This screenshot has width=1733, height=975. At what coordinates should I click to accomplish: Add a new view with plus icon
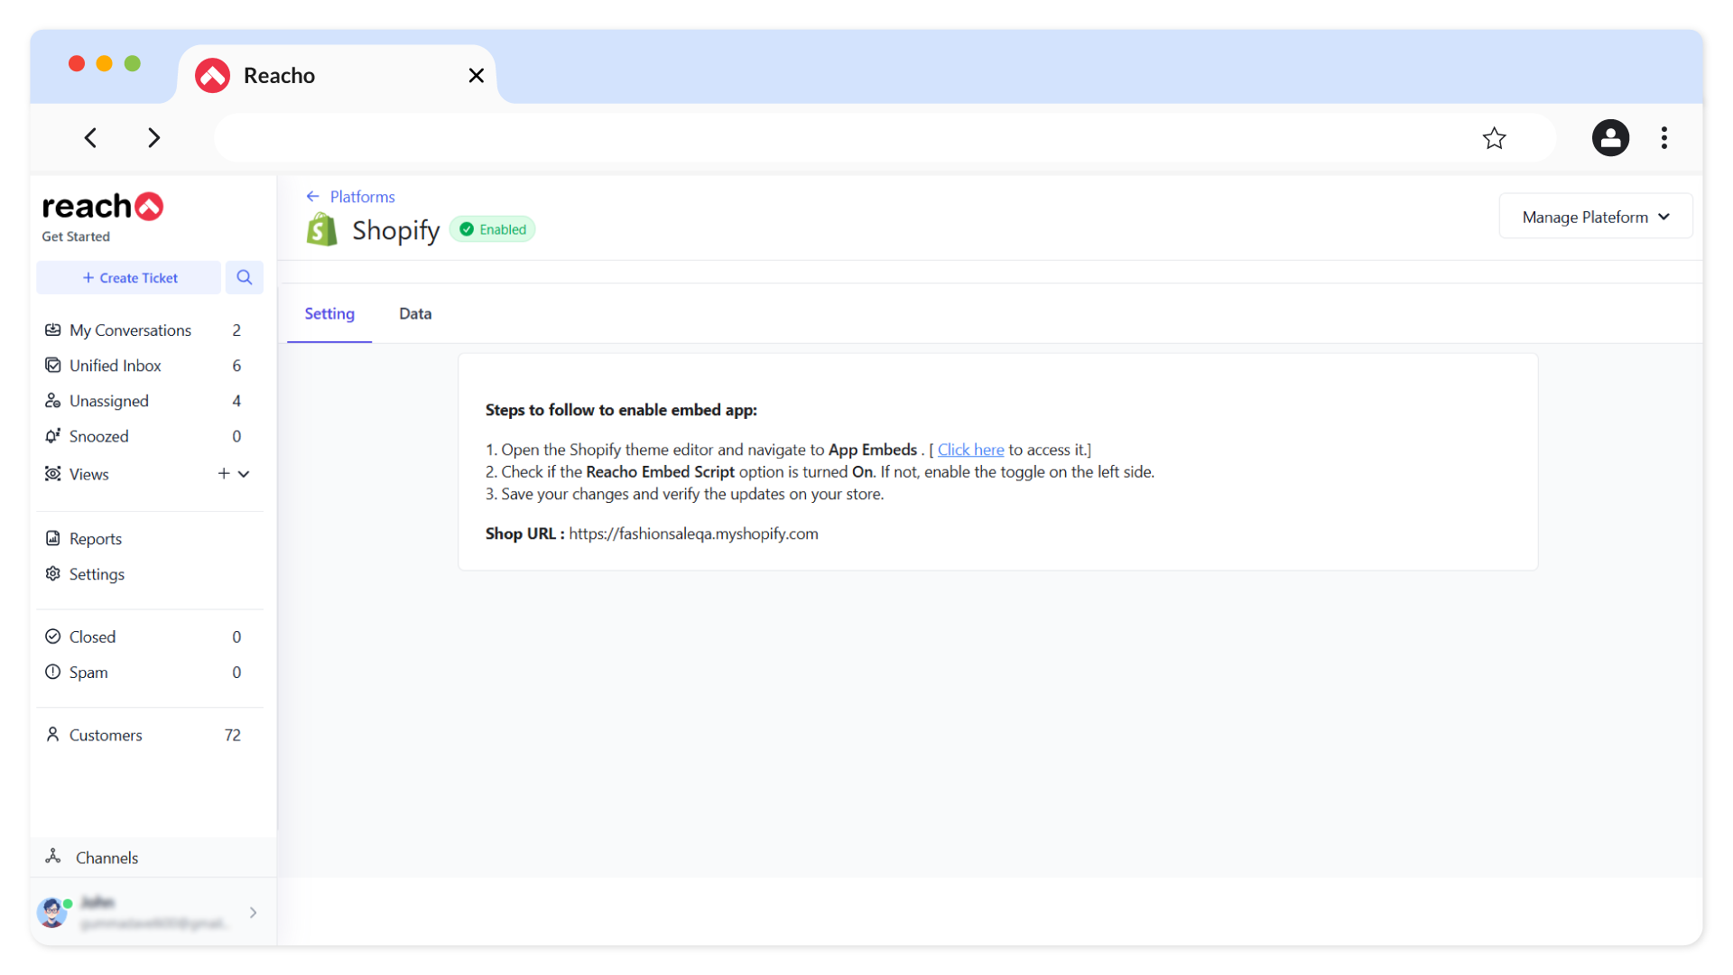coord(223,474)
